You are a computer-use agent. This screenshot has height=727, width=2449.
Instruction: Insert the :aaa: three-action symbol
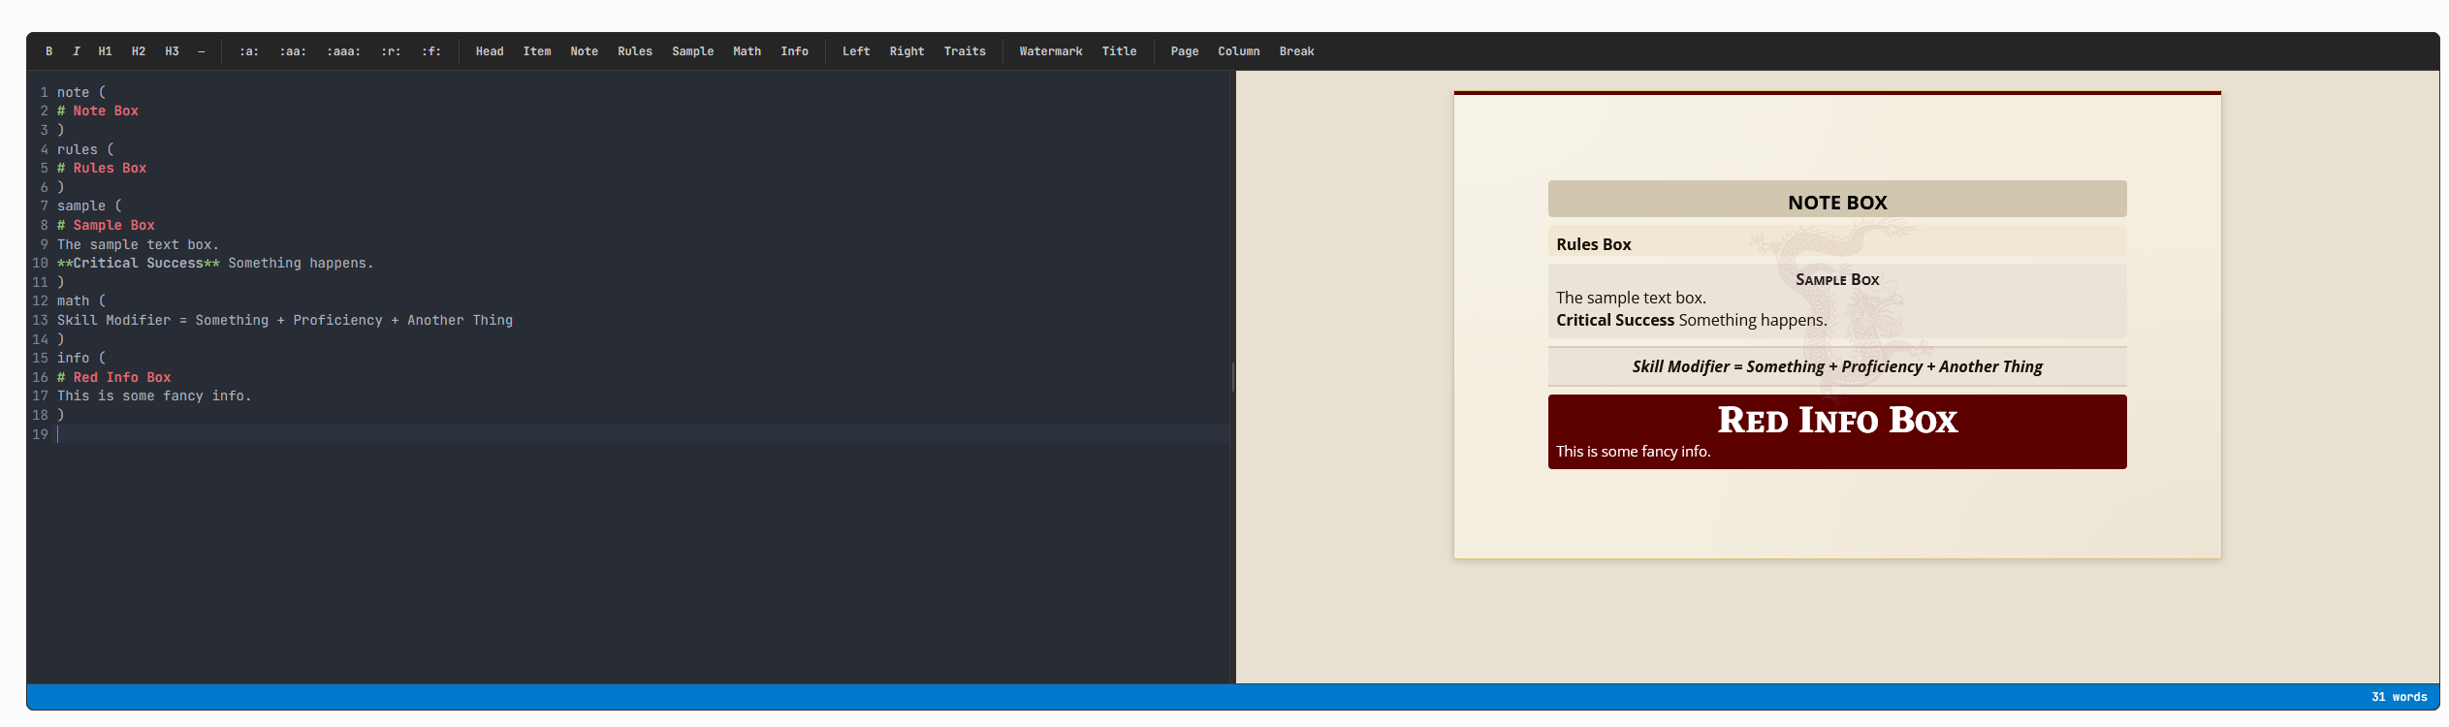[343, 51]
